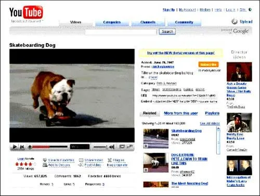The image size is (260, 196).
Task: Mute the video using the speaker icon
Action: (x=112, y=147)
